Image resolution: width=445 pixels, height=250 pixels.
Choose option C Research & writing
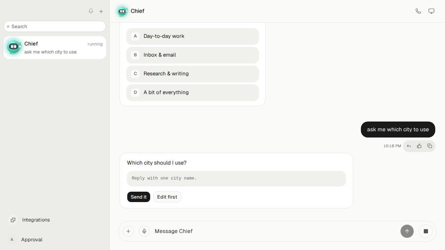193,74
